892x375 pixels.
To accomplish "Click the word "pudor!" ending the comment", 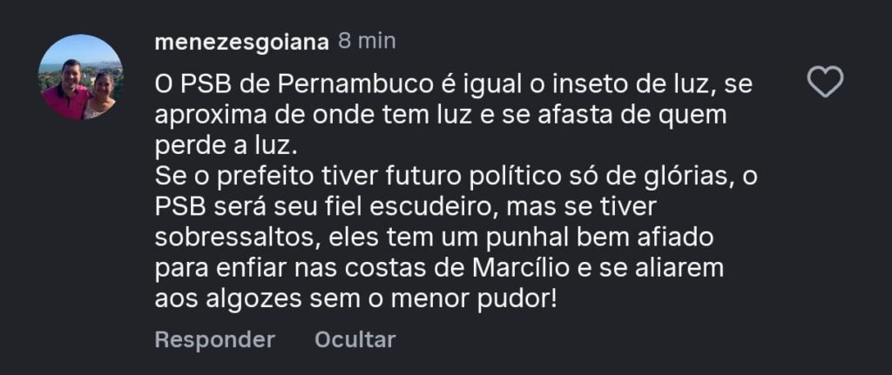I will tap(519, 298).
